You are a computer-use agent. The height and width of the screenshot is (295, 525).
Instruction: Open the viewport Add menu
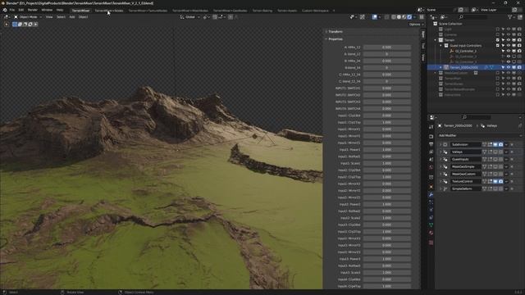click(x=72, y=16)
